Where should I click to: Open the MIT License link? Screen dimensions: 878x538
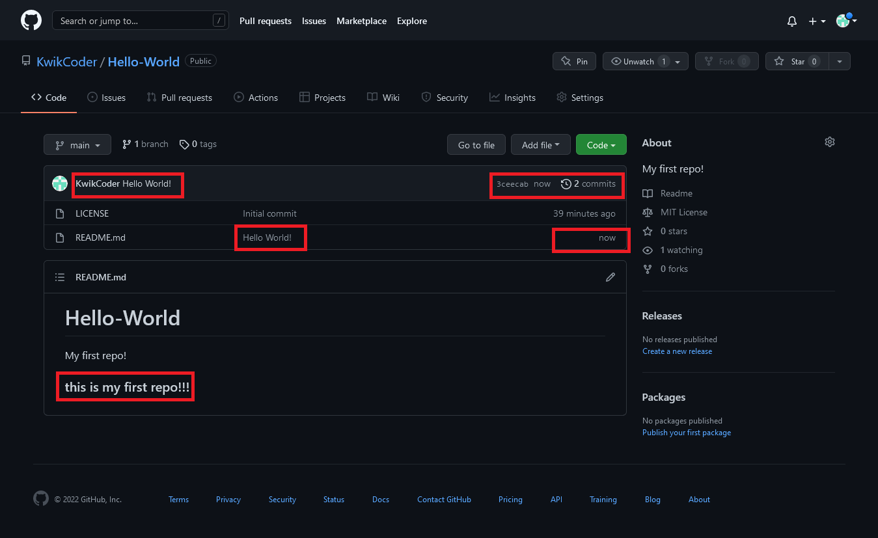click(x=675, y=212)
